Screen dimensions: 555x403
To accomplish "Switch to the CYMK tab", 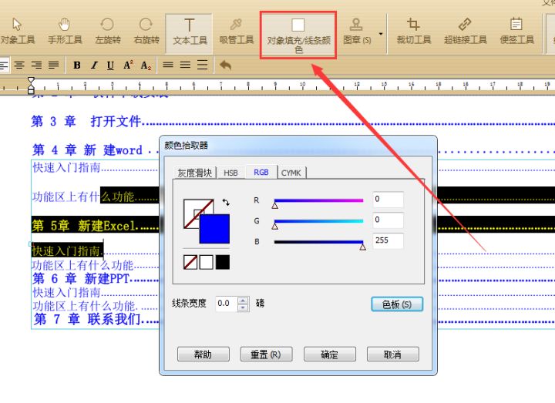I will (291, 173).
